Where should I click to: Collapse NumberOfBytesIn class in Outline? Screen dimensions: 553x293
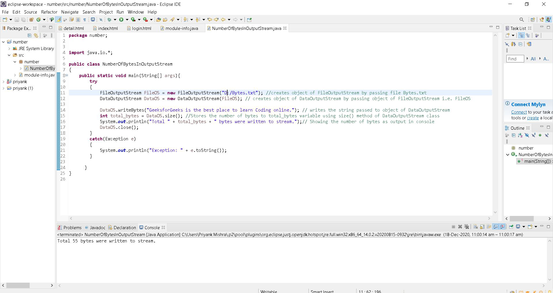click(x=507, y=155)
